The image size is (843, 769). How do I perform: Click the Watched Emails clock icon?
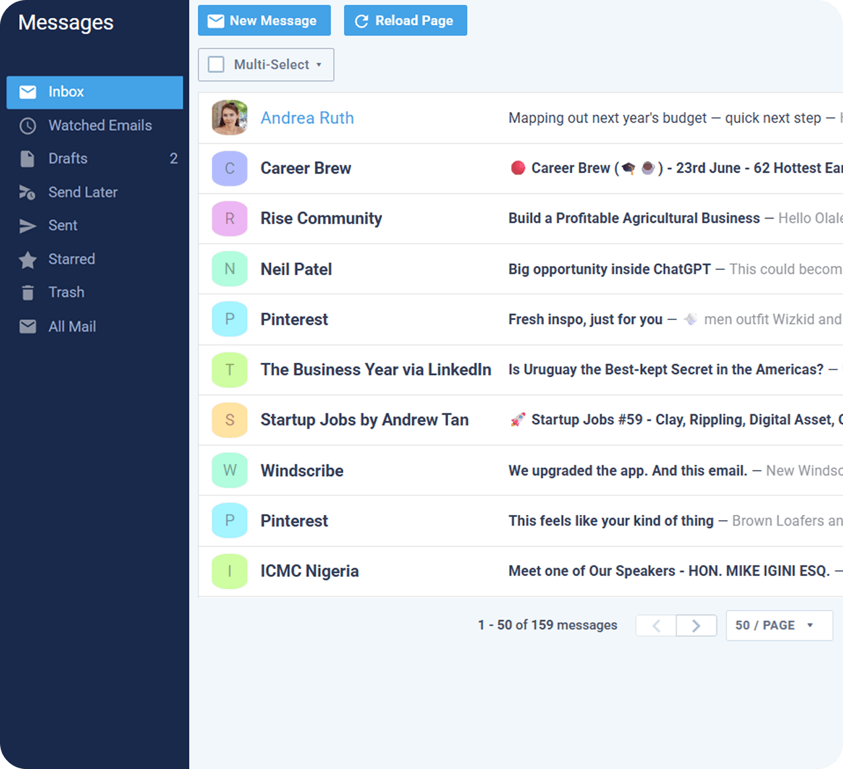[x=28, y=126]
